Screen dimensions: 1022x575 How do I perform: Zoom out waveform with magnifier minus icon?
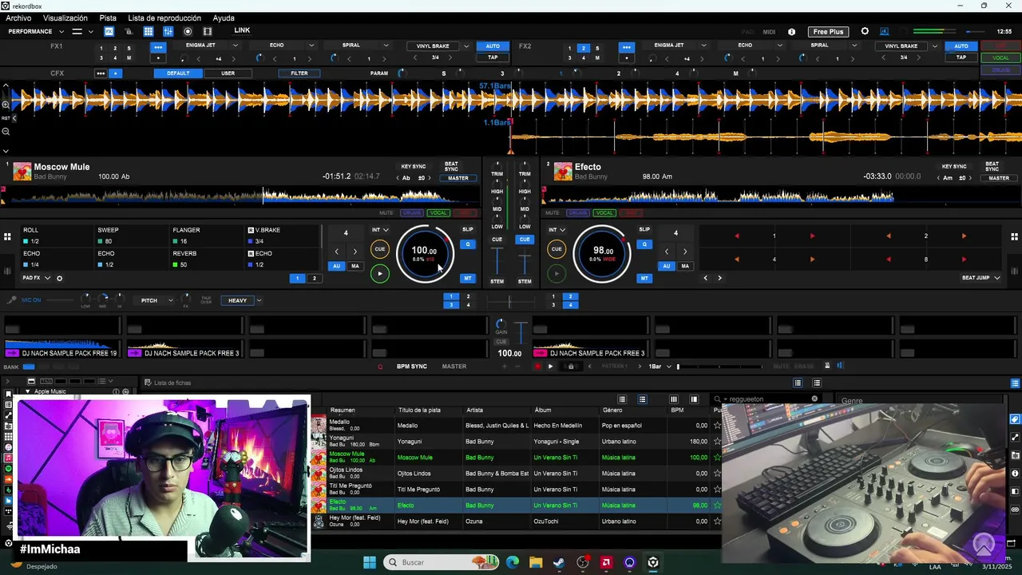pyautogui.click(x=6, y=132)
